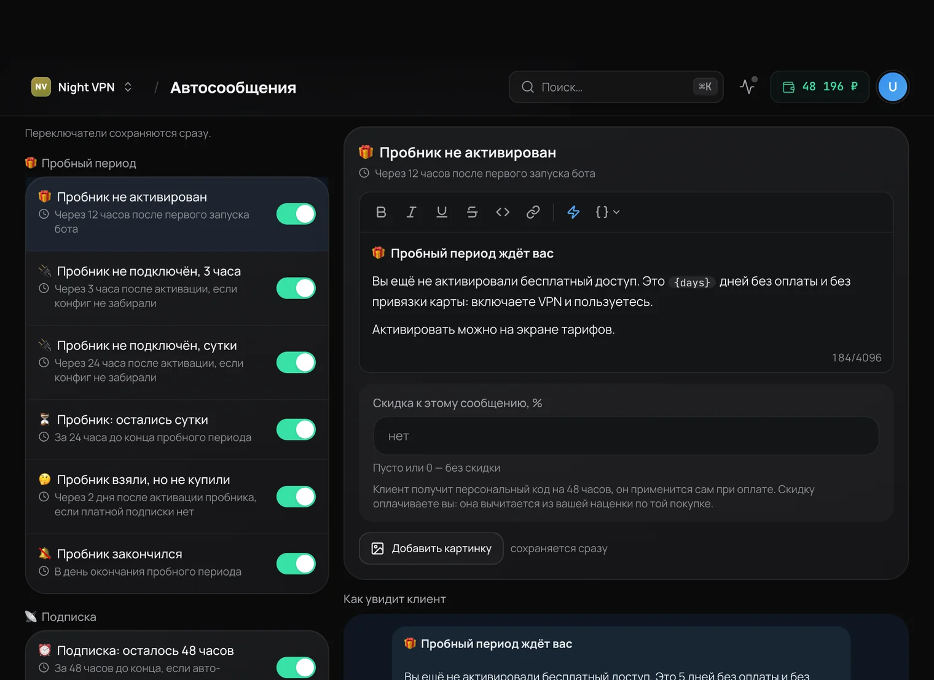Click the blue lightning bolt icon

click(x=573, y=212)
